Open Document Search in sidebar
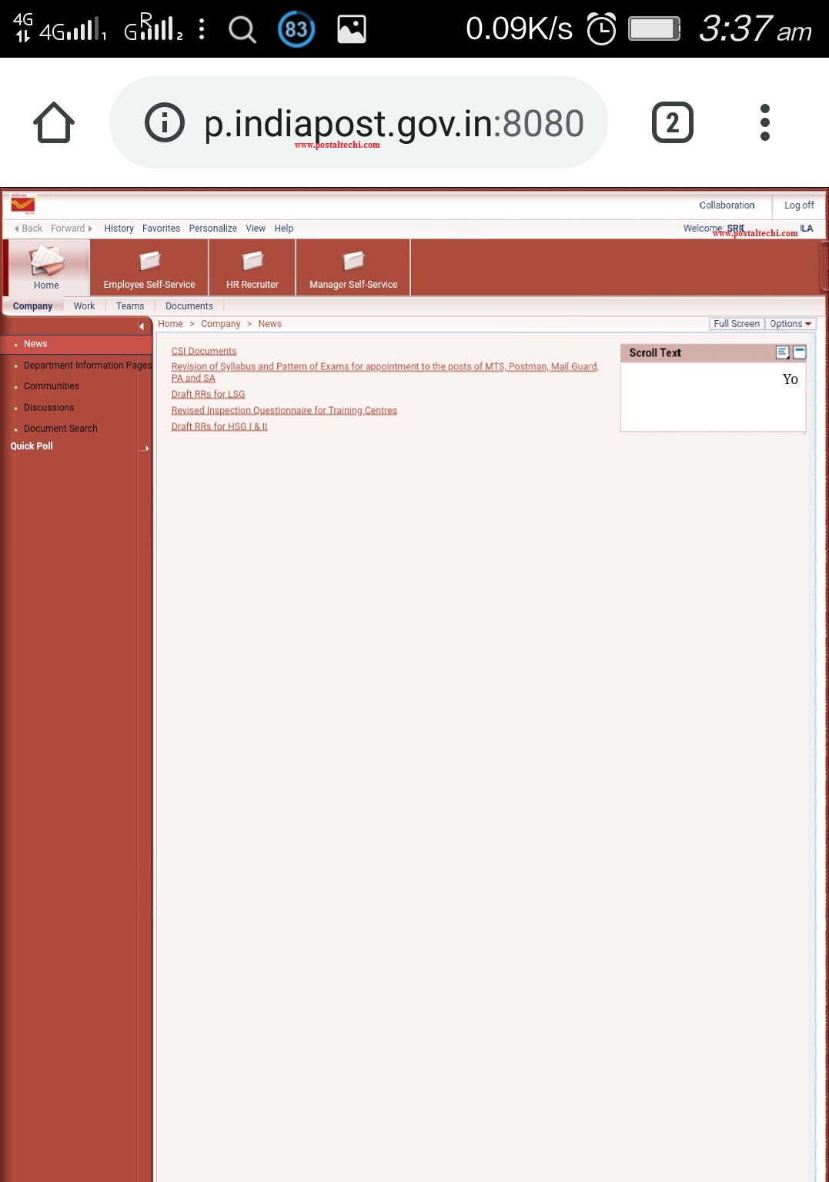Image resolution: width=829 pixels, height=1182 pixels. tap(61, 429)
